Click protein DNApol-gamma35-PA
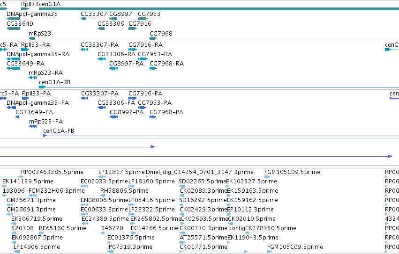 coord(11,108)
